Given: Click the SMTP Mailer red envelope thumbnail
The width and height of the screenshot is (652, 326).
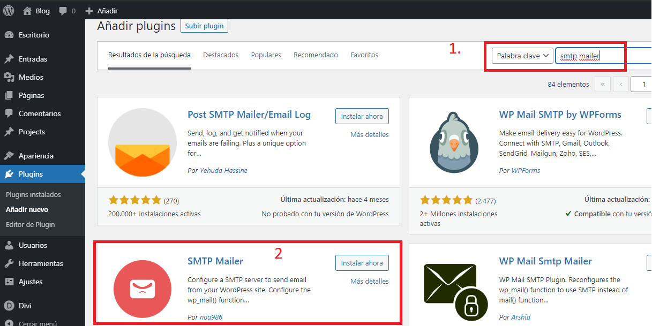Looking at the screenshot, I should pos(143,289).
